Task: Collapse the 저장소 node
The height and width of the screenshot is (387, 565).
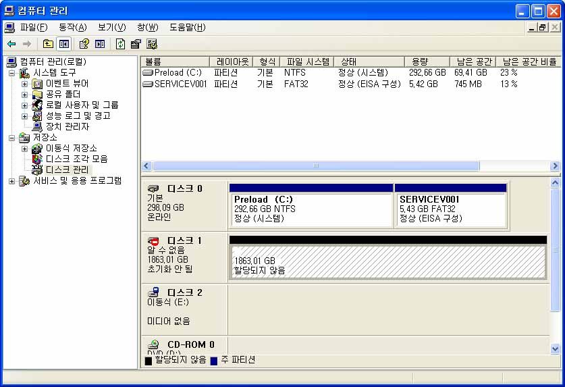Action: [12, 138]
